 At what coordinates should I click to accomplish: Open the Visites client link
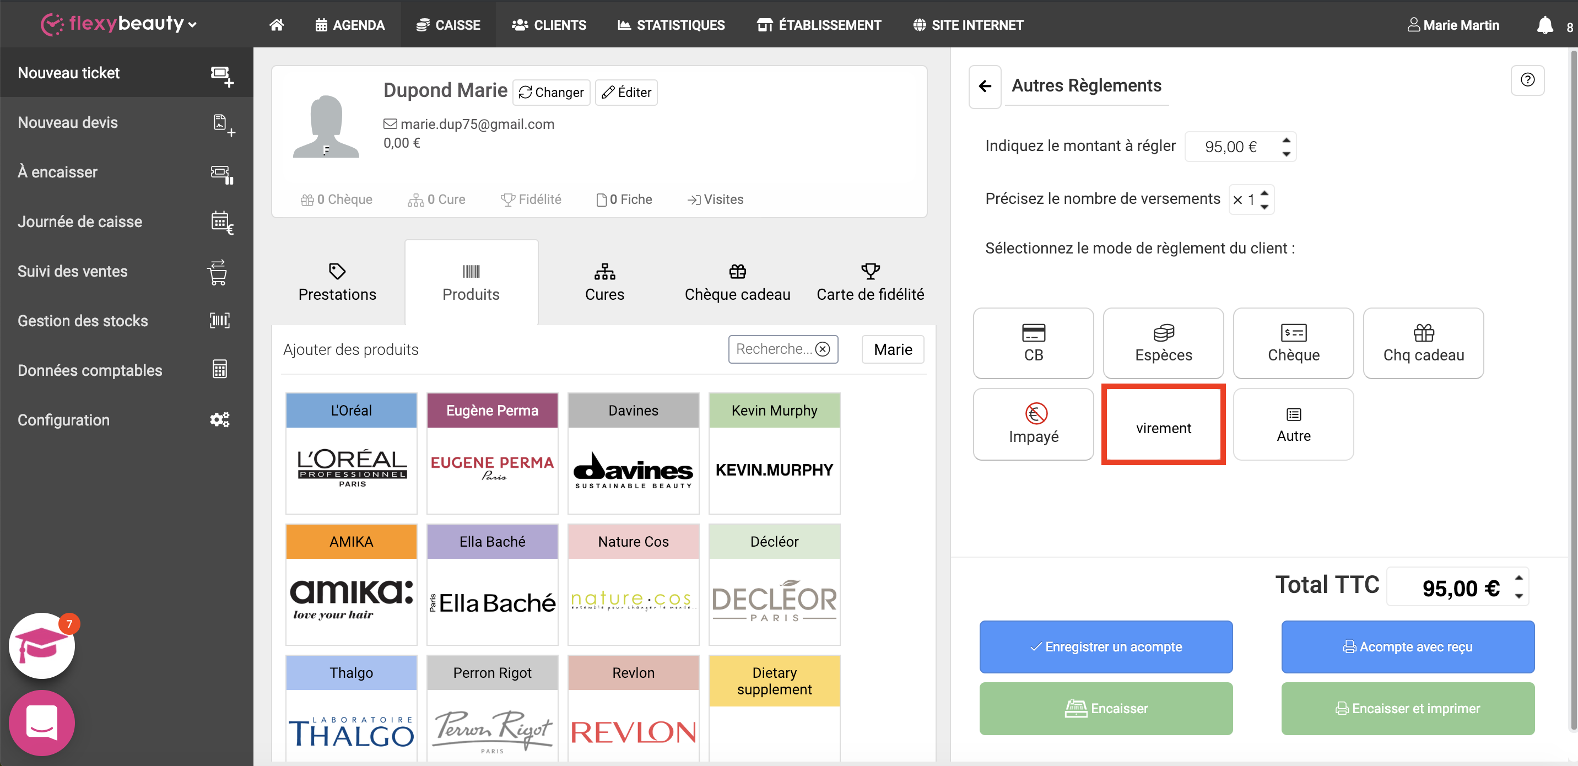(x=715, y=199)
